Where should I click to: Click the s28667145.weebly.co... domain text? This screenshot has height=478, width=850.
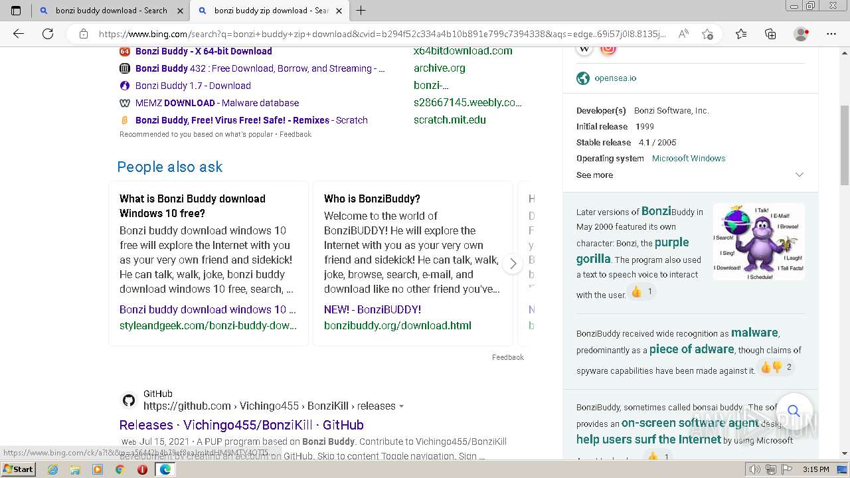point(467,103)
